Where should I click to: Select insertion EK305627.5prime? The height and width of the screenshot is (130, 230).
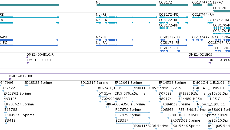(x=19, y=105)
